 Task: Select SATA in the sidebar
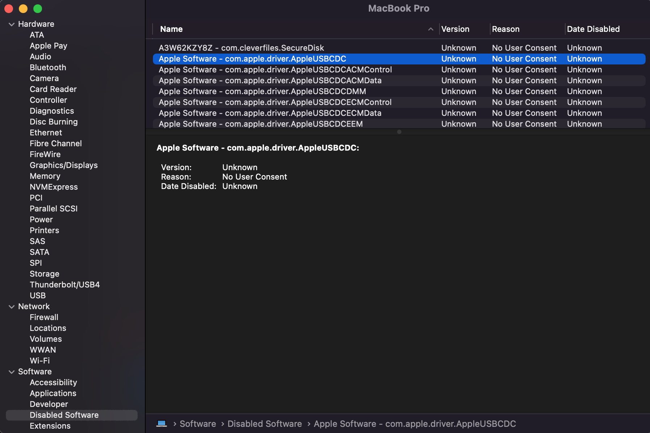click(x=39, y=252)
